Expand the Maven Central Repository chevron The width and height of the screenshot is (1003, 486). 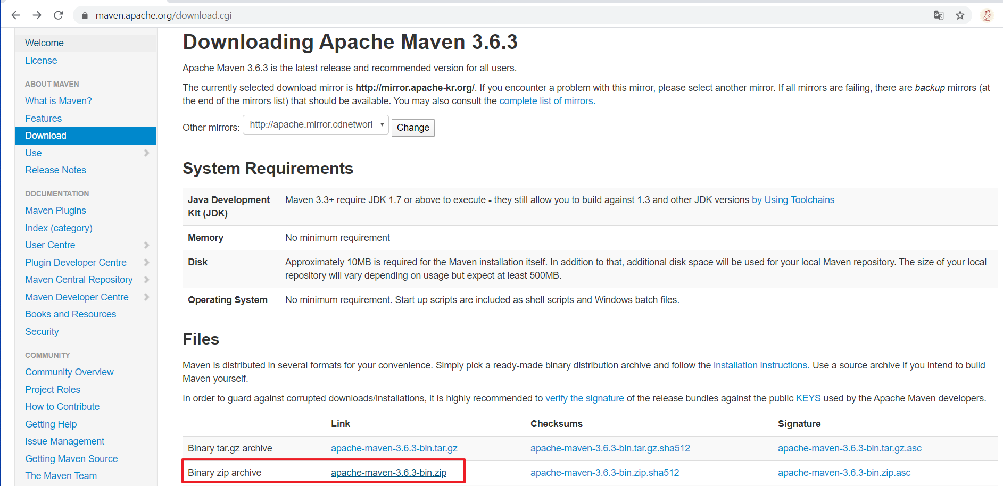point(146,280)
